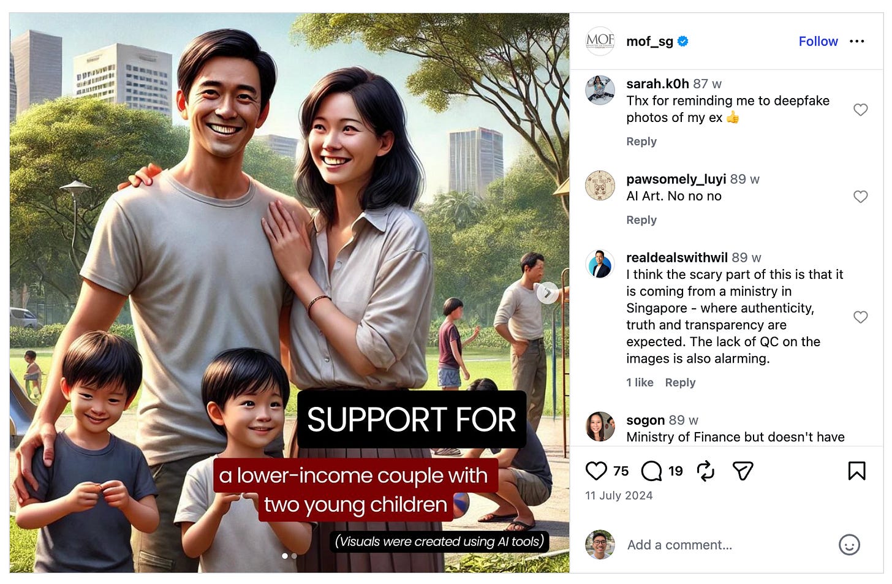Image resolution: width=892 pixels, height=584 pixels.
Task: Save post with bookmark icon
Action: 856,471
